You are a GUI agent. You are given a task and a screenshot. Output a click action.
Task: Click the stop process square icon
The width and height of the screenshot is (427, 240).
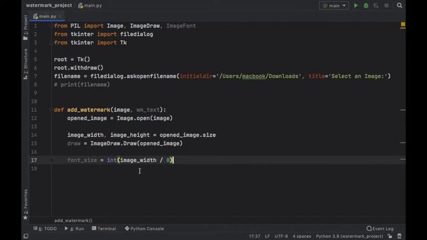[x=386, y=5]
